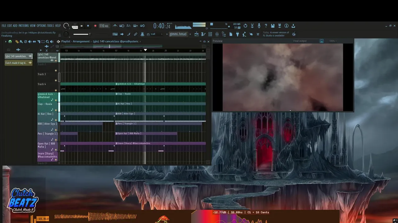The width and height of the screenshot is (398, 223).
Task: Open the global snap Cell dropdown
Action: coord(155,34)
